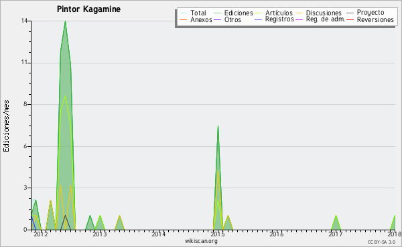Click the y-axis value 14
Screen dimensions: 402x247
[x=24, y=21]
